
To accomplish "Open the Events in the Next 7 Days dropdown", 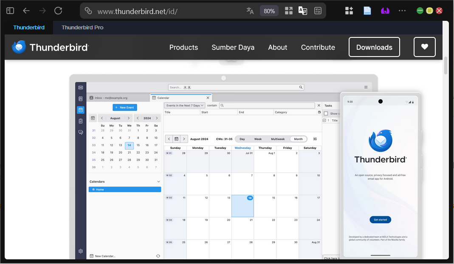I will tap(185, 105).
